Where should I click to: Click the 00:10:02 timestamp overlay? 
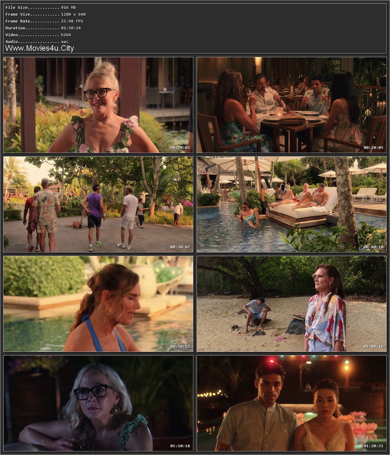coord(180,148)
